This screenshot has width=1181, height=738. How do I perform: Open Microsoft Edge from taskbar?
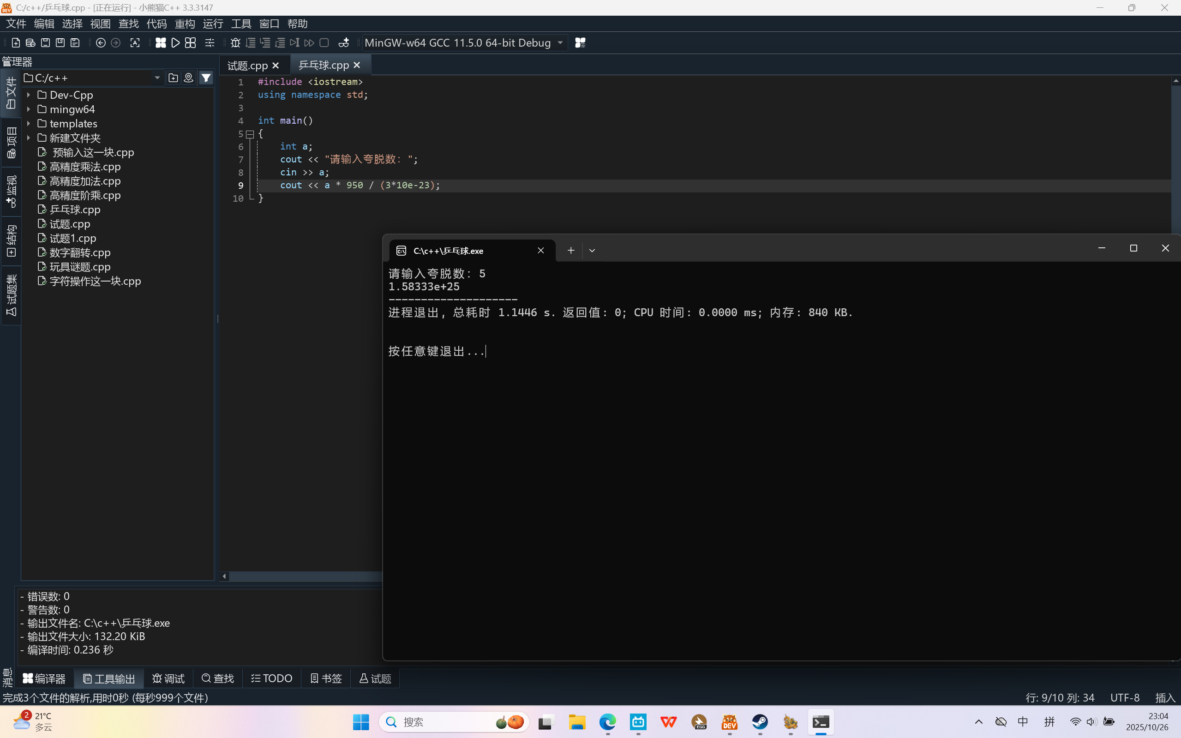pos(608,722)
